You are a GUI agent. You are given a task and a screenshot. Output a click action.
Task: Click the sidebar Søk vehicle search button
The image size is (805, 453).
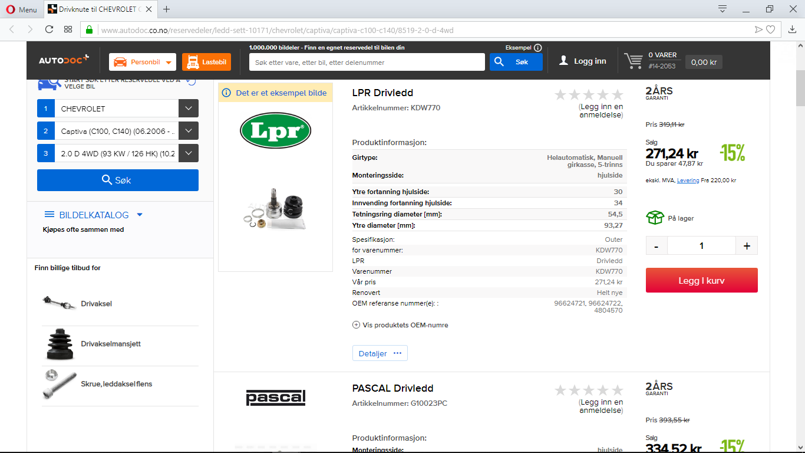coord(118,180)
